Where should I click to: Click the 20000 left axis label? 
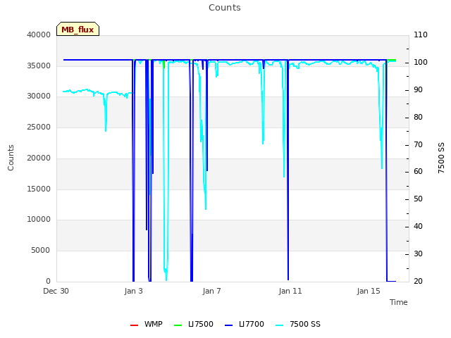(39, 158)
